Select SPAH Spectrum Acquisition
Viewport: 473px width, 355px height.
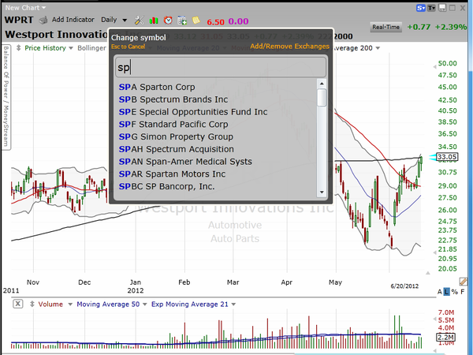176,149
